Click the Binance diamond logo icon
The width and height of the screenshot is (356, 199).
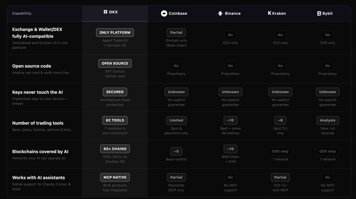click(x=220, y=13)
